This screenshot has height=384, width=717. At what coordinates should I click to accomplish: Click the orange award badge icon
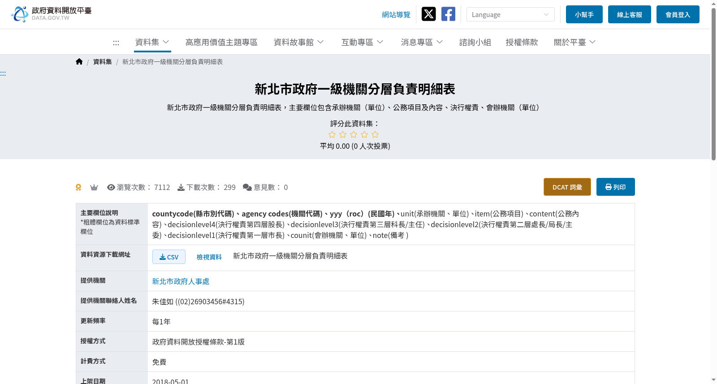point(78,187)
